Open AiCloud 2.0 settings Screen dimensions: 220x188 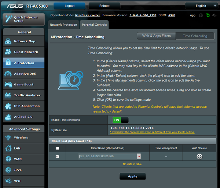23,117
